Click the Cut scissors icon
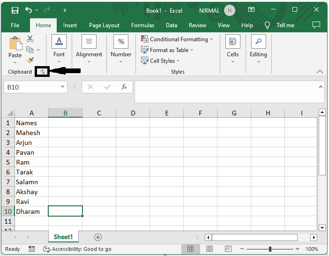The image size is (329, 256). tap(30, 39)
